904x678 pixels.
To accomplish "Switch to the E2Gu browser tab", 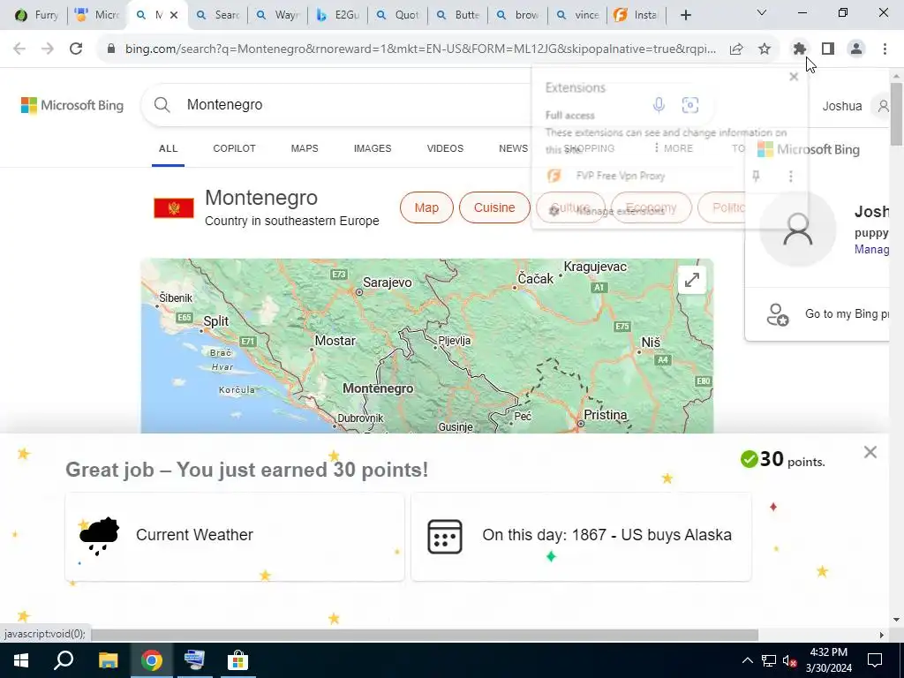I will tap(339, 15).
